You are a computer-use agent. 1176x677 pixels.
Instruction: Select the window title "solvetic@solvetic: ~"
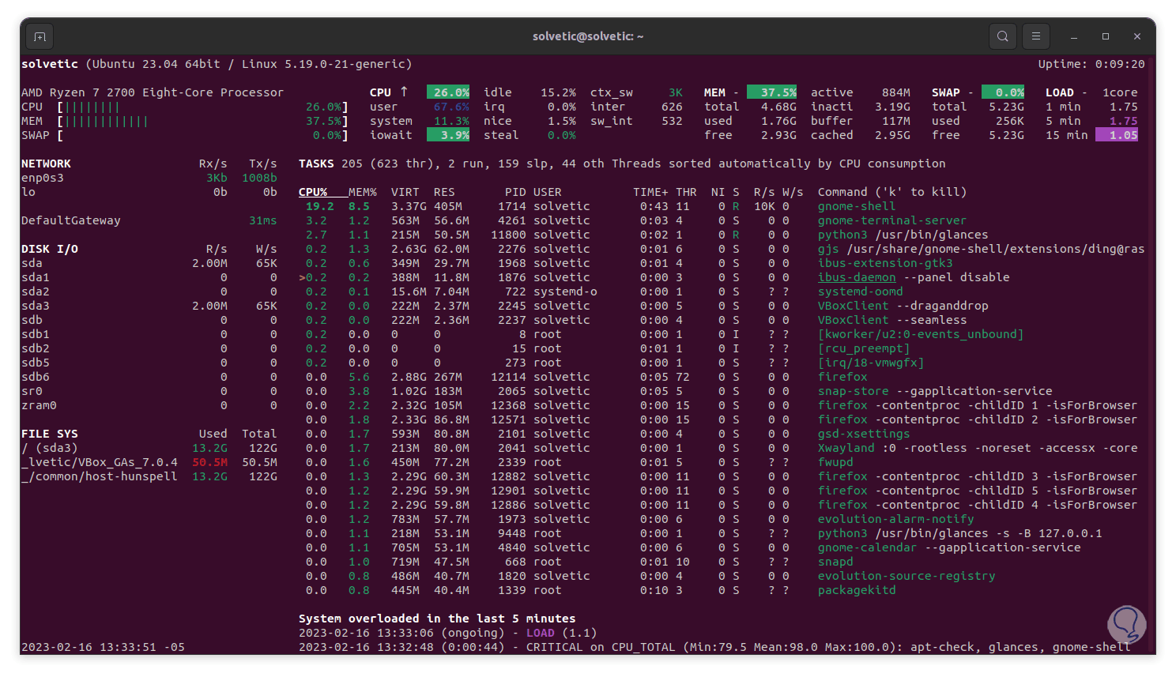coord(588,36)
